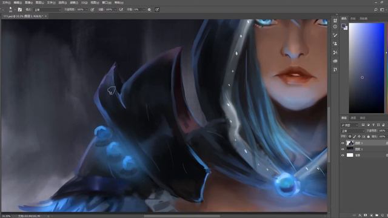Open layer filter type dropdown
The height and width of the screenshot is (218, 388).
point(350,125)
